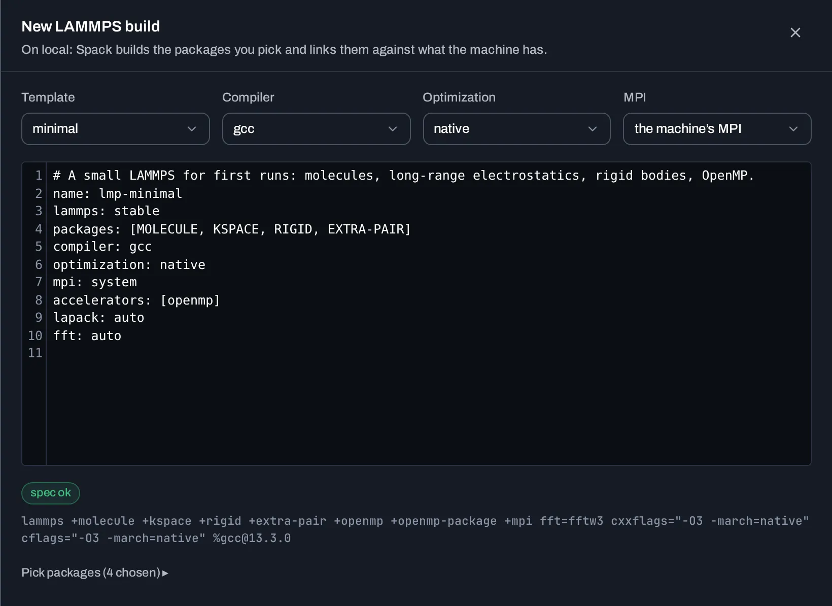Place cursor on empty editor line 11
The image size is (832, 606).
click(428, 353)
